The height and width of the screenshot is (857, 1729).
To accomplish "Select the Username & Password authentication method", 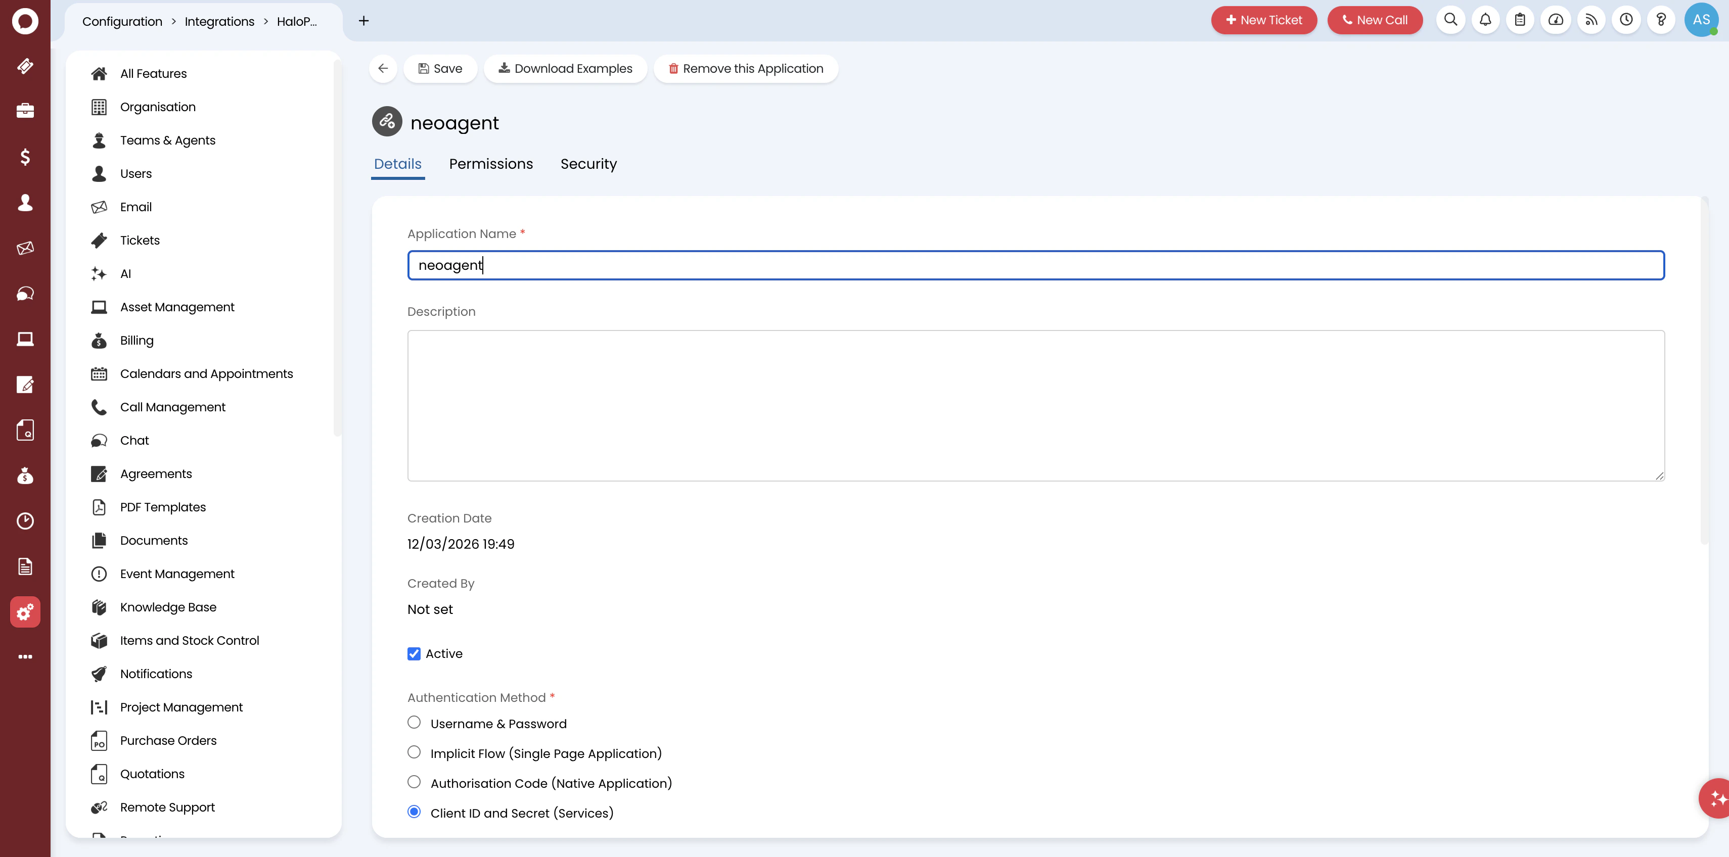I will pos(414,722).
